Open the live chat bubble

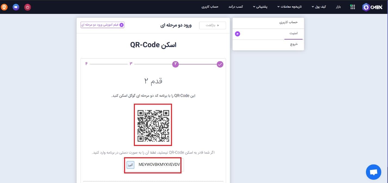click(x=374, y=172)
